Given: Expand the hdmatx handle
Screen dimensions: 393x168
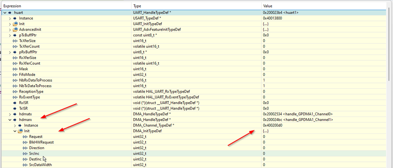Looking at the screenshot, I should point(10,114).
